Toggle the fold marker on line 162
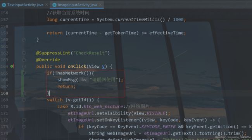The width and height of the screenshot is (252, 140). click(x=24, y=53)
